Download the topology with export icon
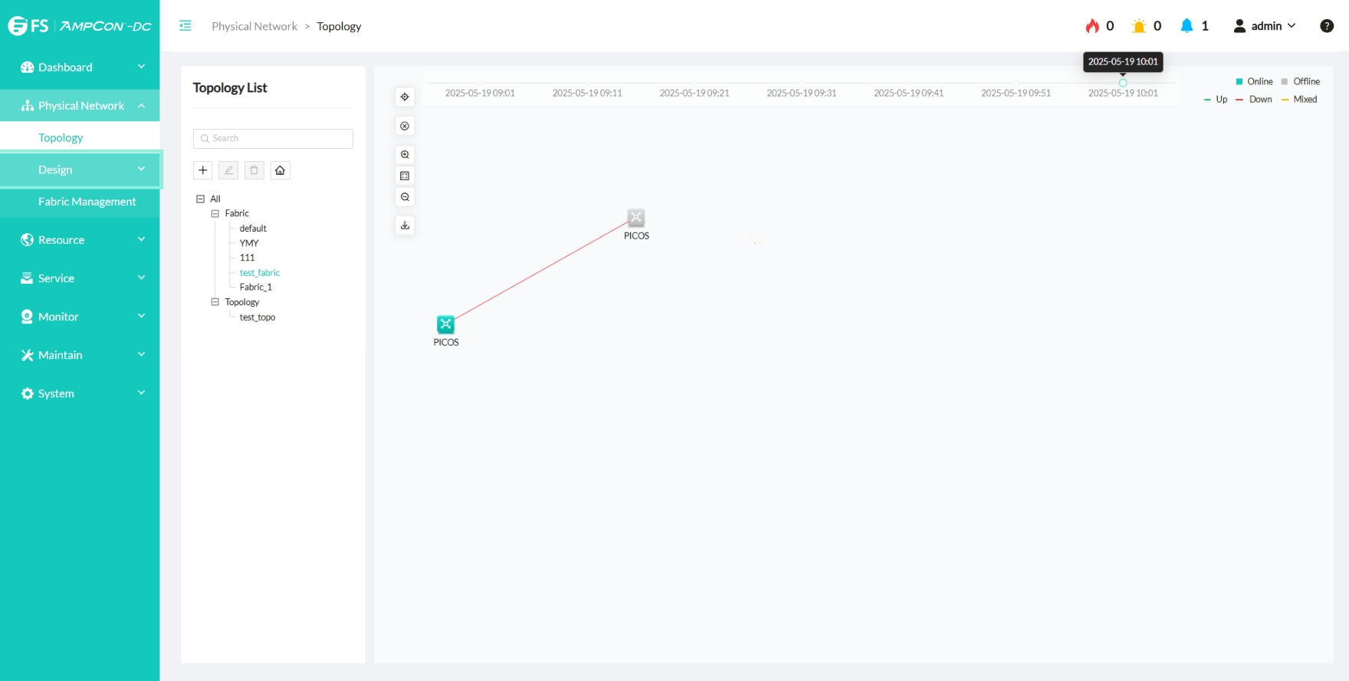The height and width of the screenshot is (681, 1349). tap(405, 225)
